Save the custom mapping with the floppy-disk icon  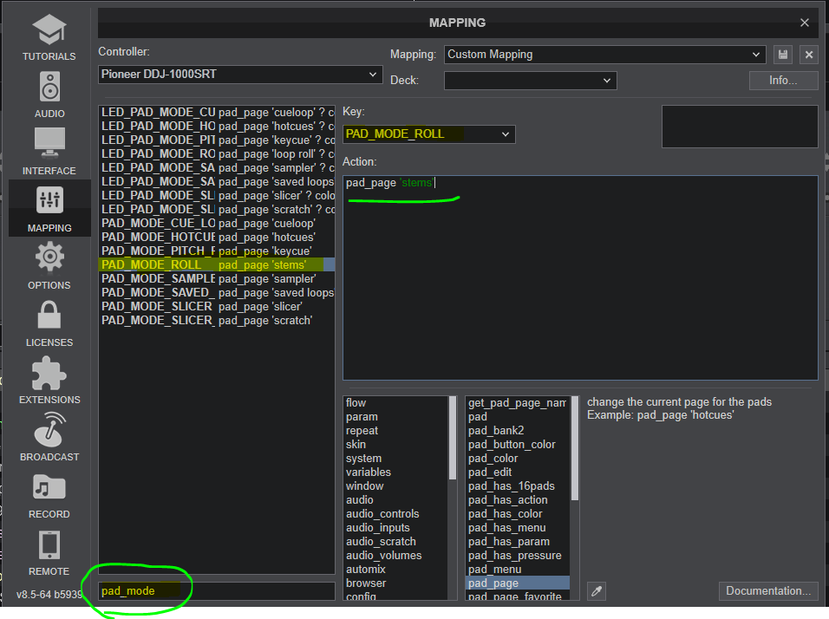tap(783, 55)
